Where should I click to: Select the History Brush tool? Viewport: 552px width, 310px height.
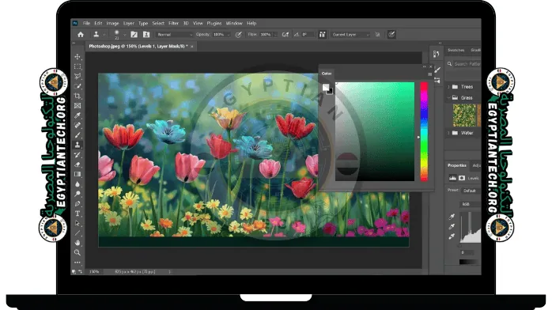click(78, 155)
